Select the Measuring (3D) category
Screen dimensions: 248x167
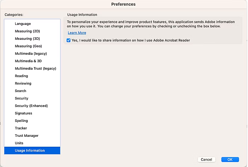click(27, 39)
